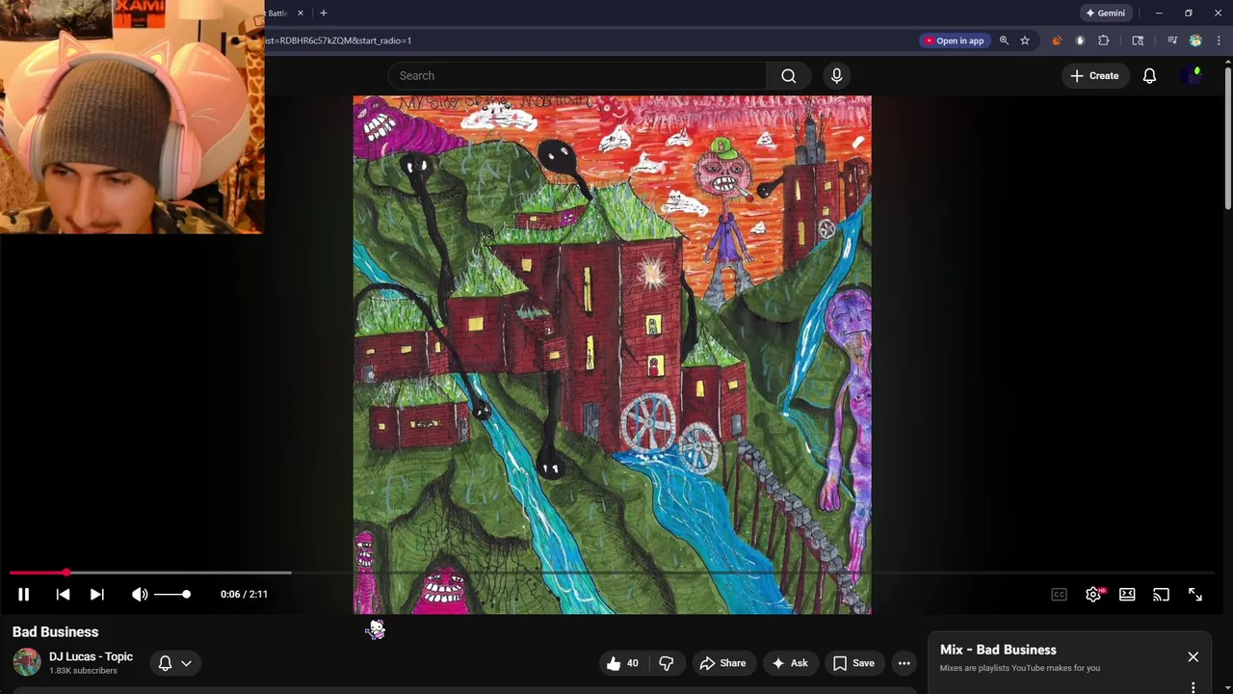Open the browser zoom magnifier icon
This screenshot has width=1233, height=694.
click(1004, 40)
